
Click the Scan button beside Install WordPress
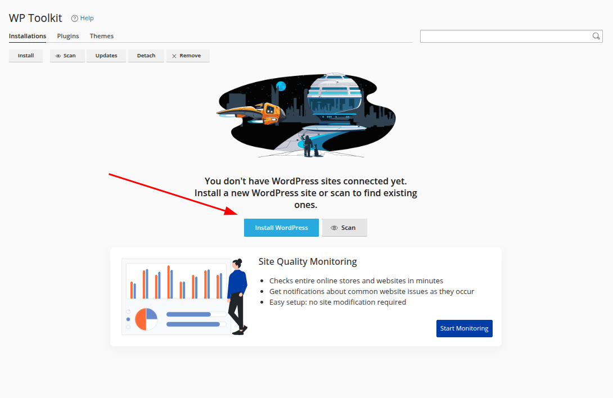tap(344, 228)
